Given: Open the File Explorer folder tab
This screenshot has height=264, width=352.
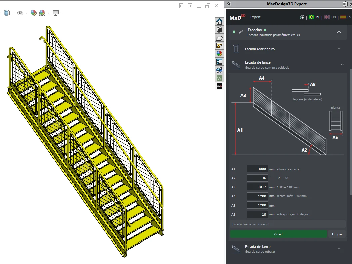Looking at the screenshot, I should click(x=219, y=38).
